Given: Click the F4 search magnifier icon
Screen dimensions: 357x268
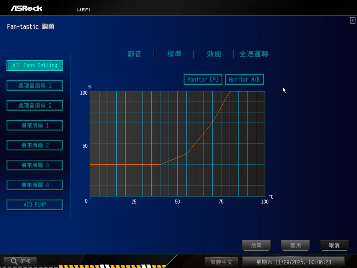Looking at the screenshot, I should tap(15, 261).
